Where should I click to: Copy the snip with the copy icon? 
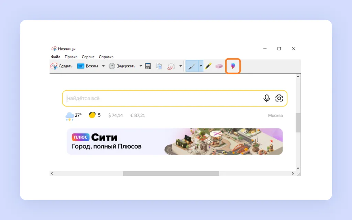coord(159,66)
